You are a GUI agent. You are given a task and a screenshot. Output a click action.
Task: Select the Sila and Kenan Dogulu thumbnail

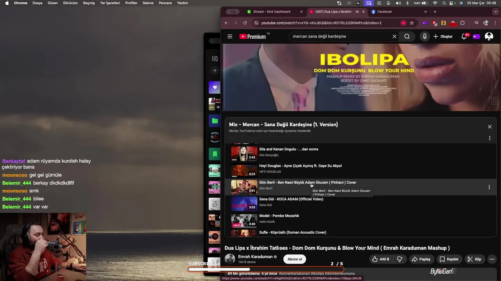[244, 153]
